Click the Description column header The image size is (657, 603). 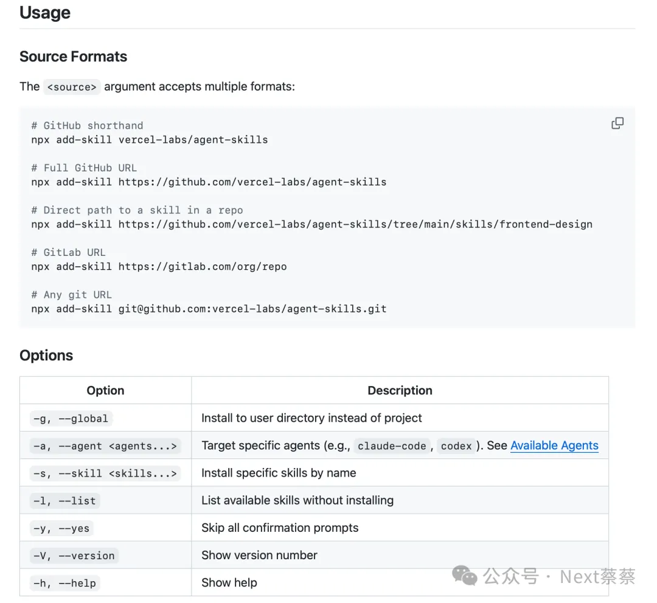pyautogui.click(x=400, y=390)
